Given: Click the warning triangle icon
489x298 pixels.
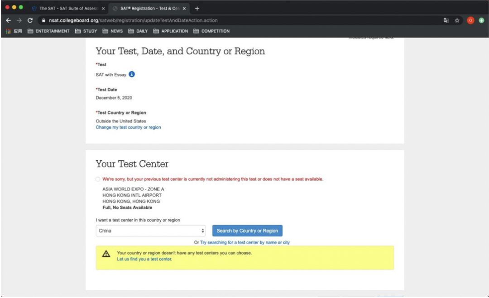Looking at the screenshot, I should pyautogui.click(x=106, y=254).
